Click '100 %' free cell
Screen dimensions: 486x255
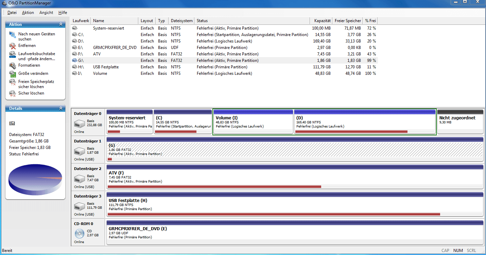point(370,73)
